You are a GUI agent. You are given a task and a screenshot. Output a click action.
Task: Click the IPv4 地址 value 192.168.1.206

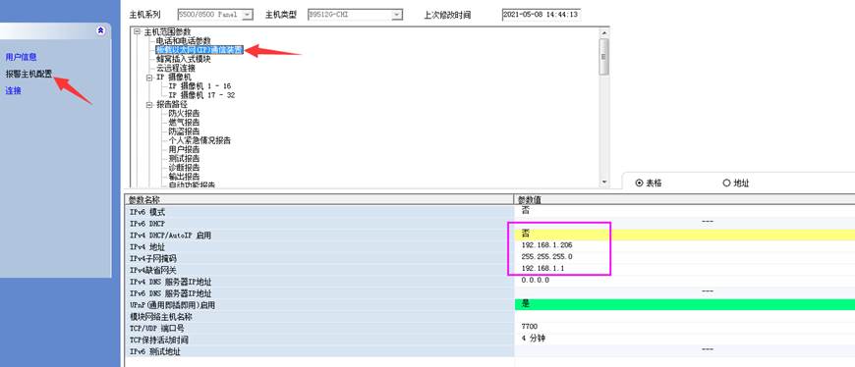547,245
